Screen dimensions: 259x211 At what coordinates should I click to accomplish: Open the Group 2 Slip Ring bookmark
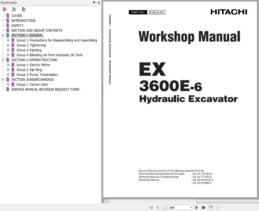pyautogui.click(x=29, y=70)
